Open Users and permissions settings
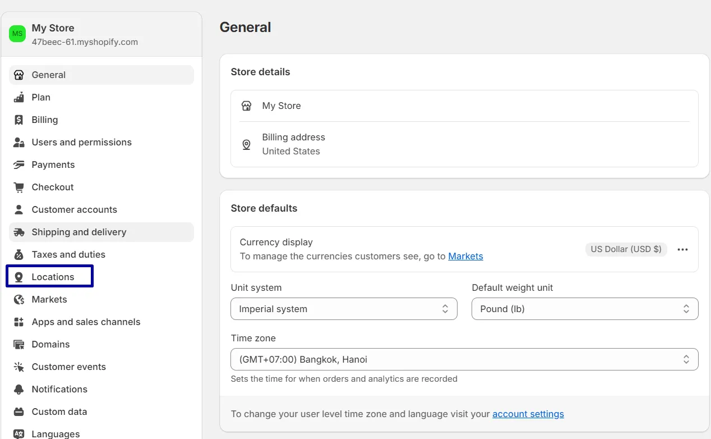 coord(101,142)
